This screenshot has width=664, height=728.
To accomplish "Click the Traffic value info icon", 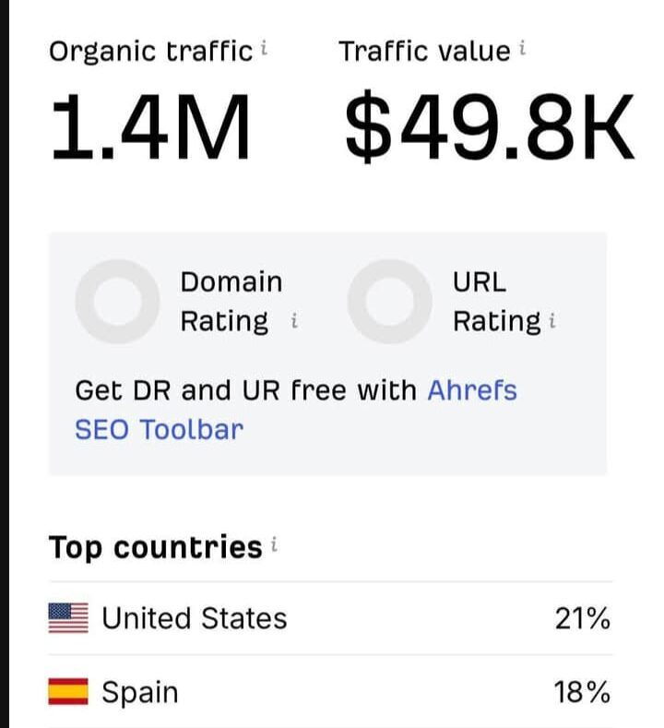I will (522, 49).
